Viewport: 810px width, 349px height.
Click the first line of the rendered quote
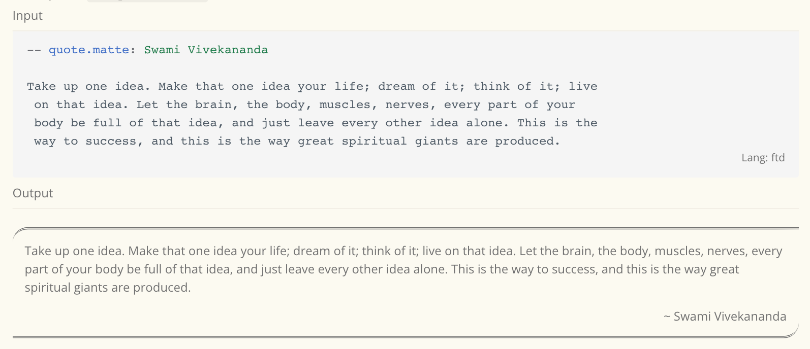pyautogui.click(x=403, y=251)
